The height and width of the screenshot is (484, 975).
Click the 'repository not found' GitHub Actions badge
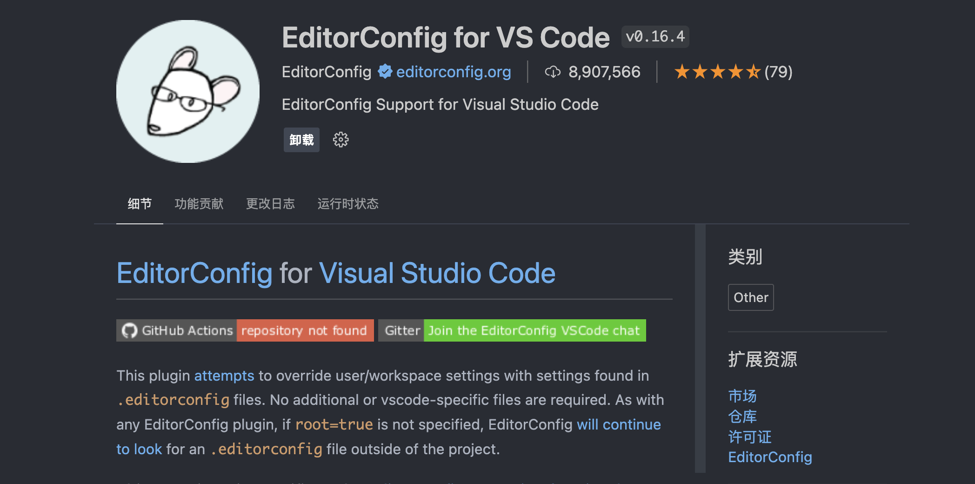(x=305, y=330)
